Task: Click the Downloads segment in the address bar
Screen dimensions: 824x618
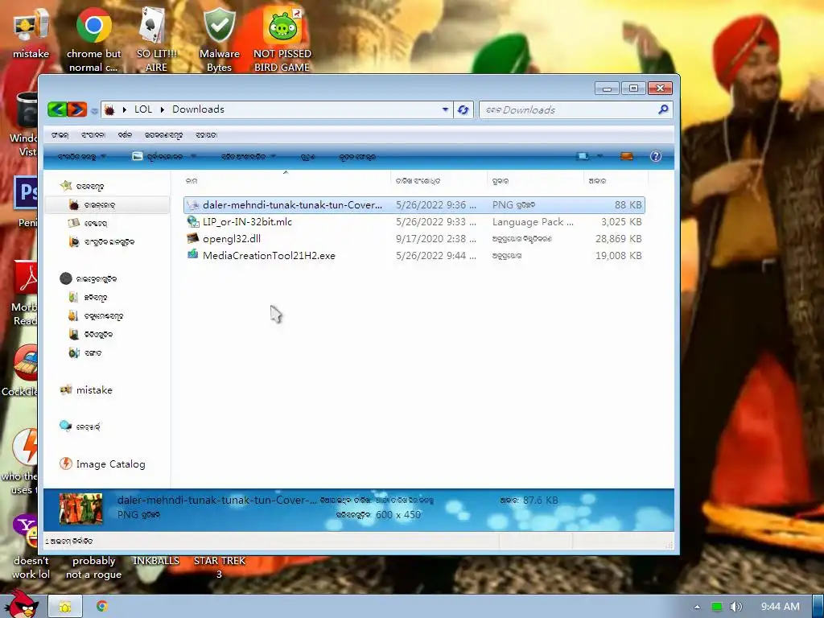Action: 198,109
